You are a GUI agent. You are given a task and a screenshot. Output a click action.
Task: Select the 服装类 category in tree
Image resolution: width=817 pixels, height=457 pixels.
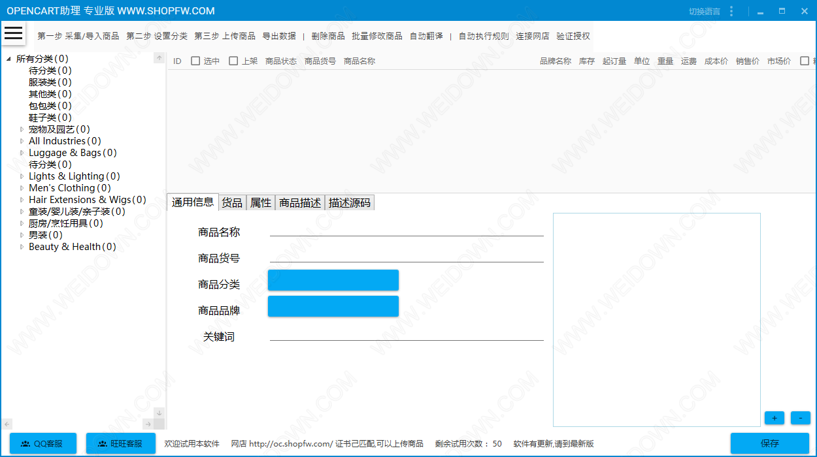(50, 82)
